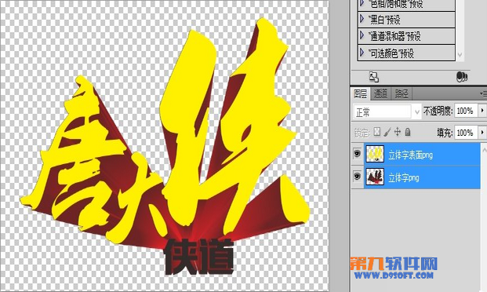Expand the 可选颜色 presets group
Screen dimensions: 487x292
tap(362, 52)
